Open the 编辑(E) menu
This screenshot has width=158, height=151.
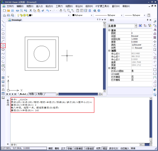pyautogui.click(x=20, y=6)
